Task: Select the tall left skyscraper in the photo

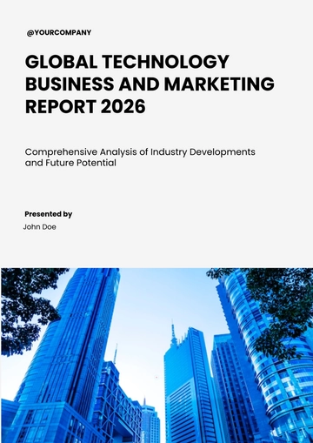Action: pyautogui.click(x=72, y=342)
